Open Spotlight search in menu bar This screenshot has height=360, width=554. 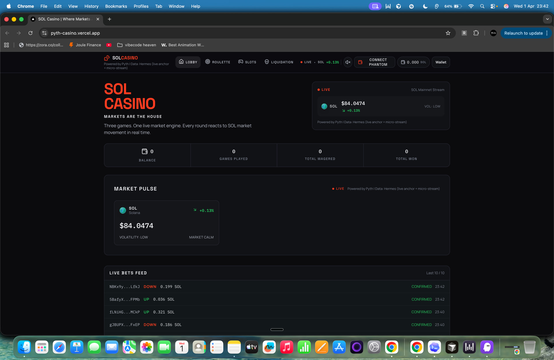(x=482, y=6)
